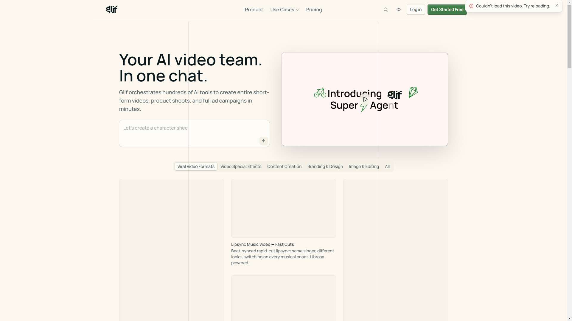The image size is (572, 321).
Task: Click the green gem icon in video preview
Action: tap(413, 92)
